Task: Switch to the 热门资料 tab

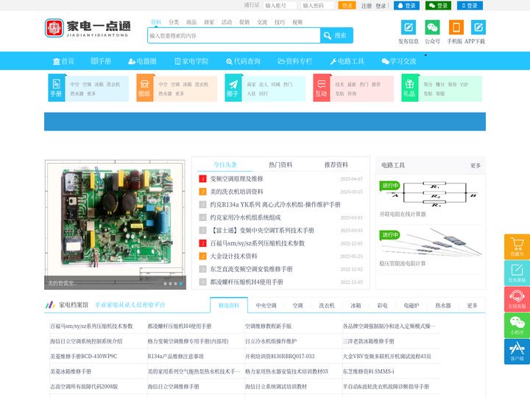Action: pos(280,165)
